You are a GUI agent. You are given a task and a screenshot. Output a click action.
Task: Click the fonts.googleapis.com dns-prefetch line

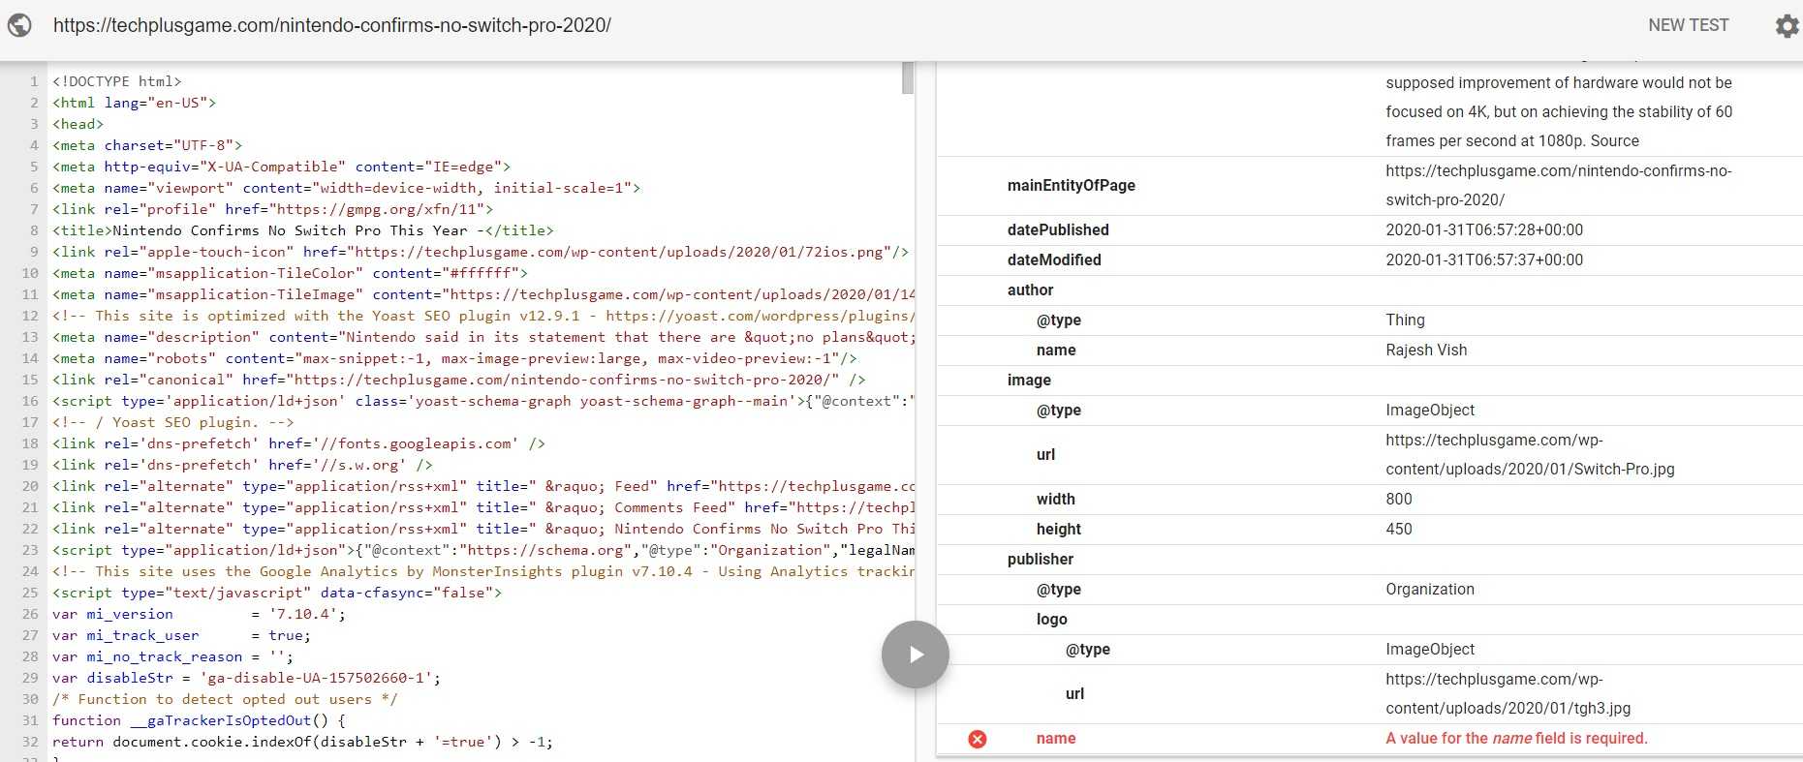point(299,443)
